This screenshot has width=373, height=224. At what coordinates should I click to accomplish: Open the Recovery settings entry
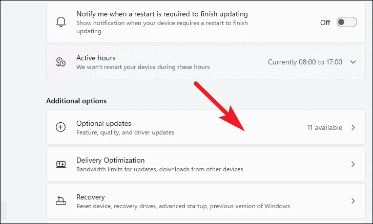206,200
